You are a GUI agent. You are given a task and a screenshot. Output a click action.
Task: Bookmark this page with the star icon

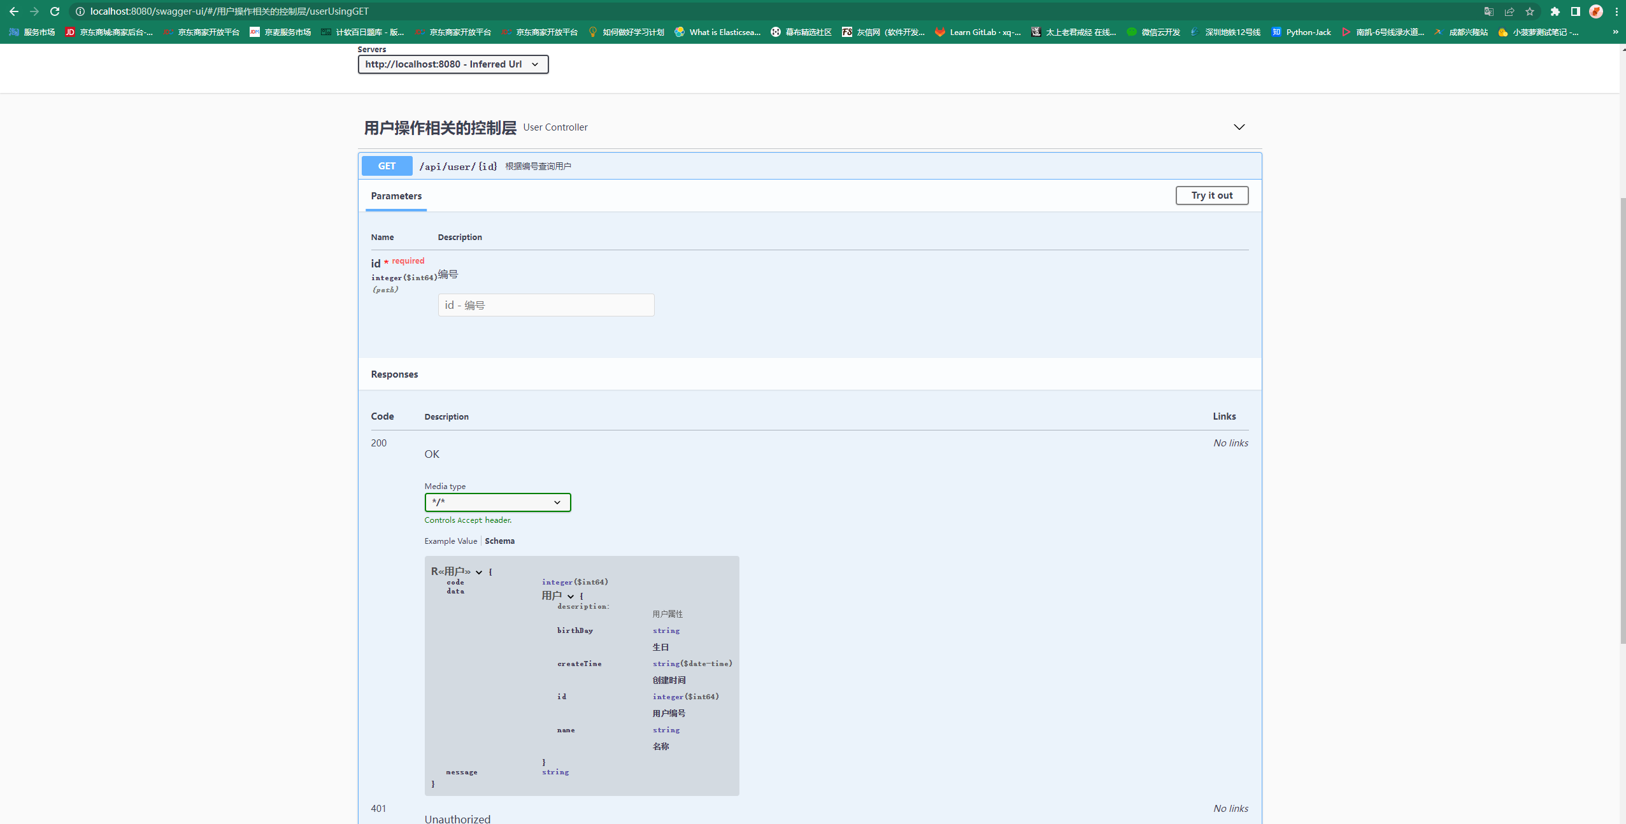1530,11
